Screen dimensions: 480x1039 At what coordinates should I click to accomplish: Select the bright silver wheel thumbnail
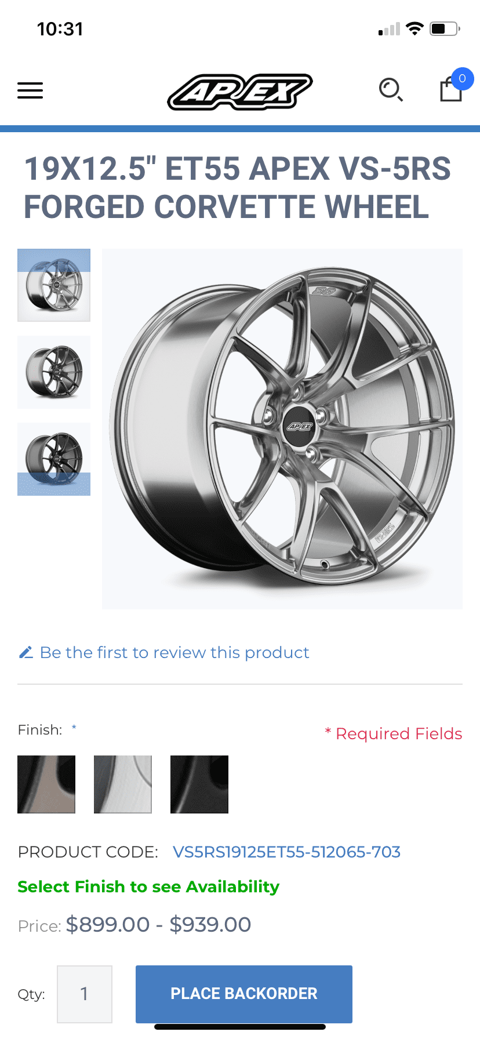pos(54,285)
